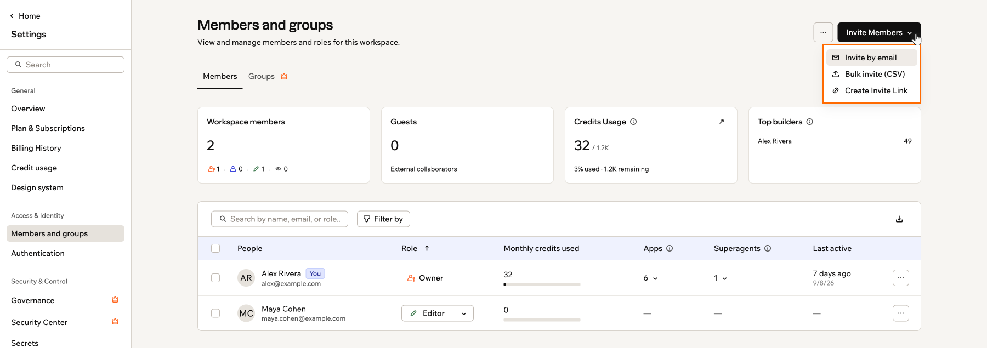Click the editor pencil count in Workspace members
Viewport: 987px width, 348px height.
[x=259, y=169]
